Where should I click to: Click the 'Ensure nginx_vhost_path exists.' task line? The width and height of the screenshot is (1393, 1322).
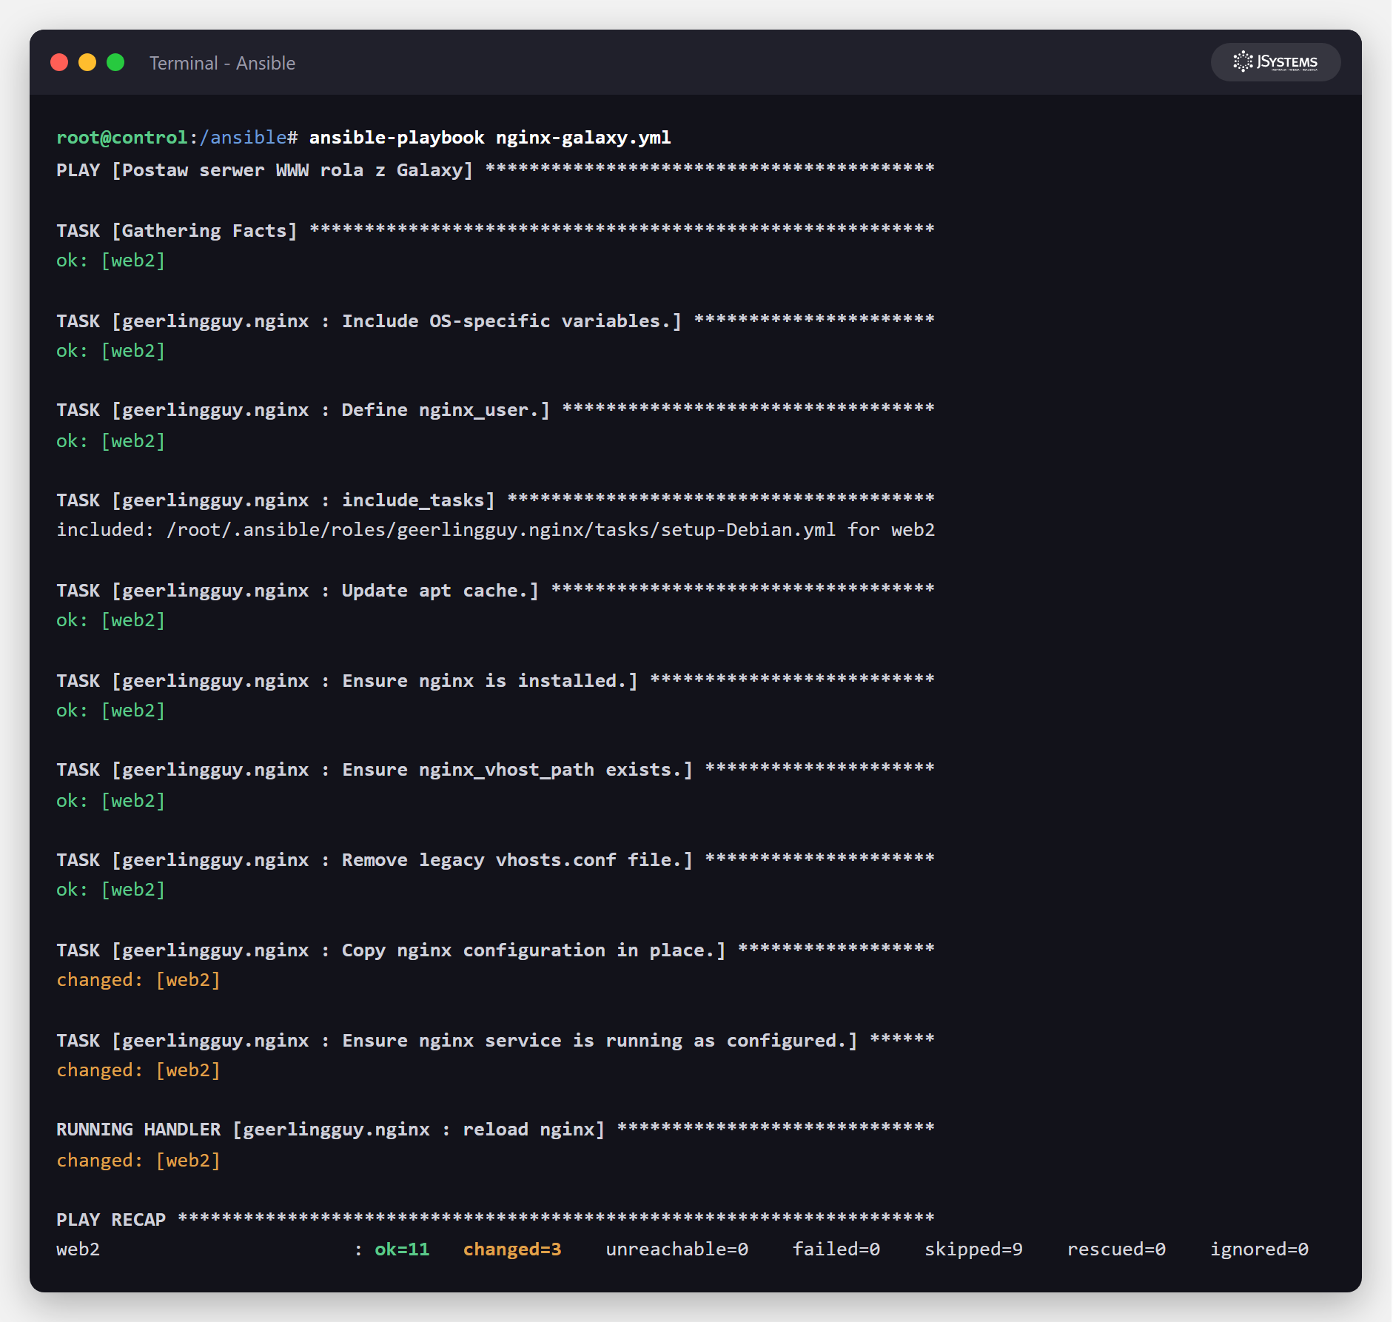[495, 770]
